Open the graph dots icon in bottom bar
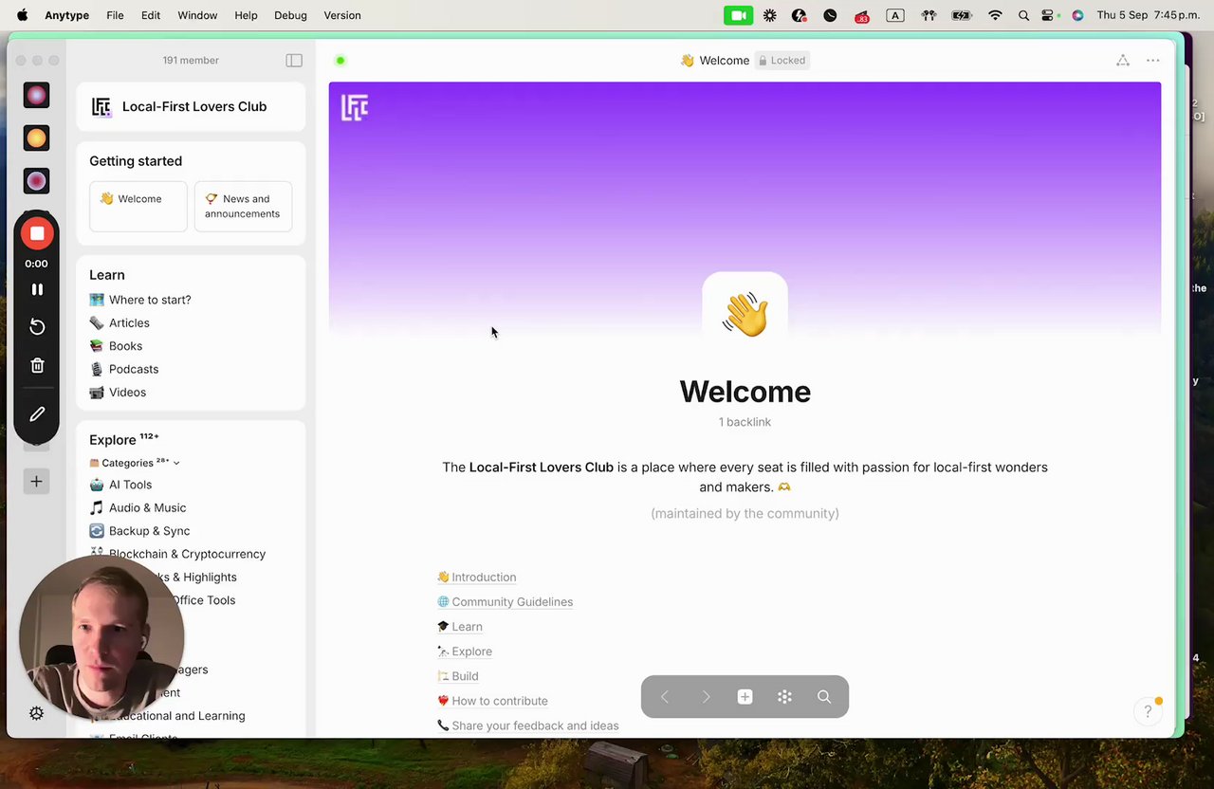Viewport: 1214px width, 789px height. coord(784,697)
